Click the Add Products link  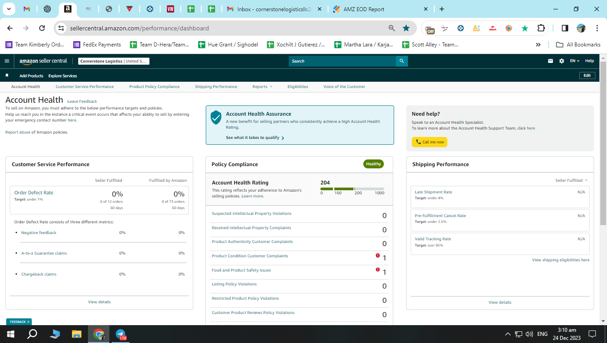(31, 76)
